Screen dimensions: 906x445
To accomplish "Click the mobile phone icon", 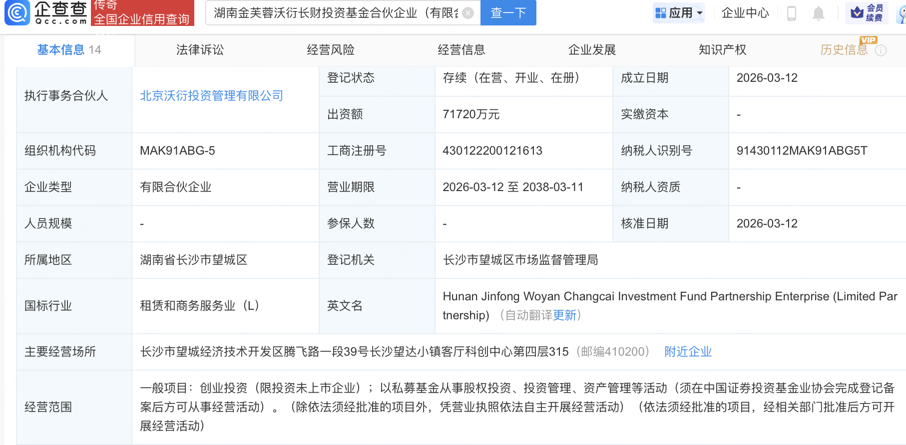I will pos(792,13).
